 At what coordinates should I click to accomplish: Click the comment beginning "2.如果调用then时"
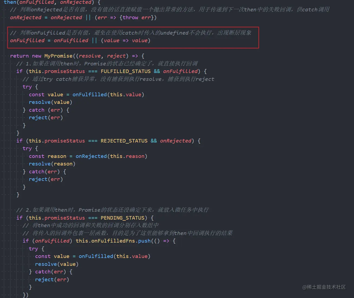tap(113, 210)
